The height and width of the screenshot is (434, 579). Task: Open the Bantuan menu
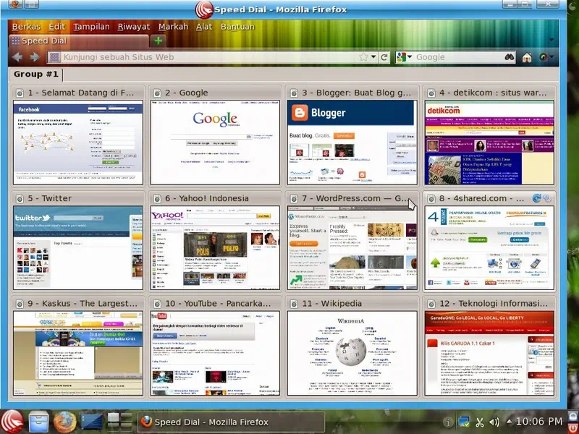237,27
